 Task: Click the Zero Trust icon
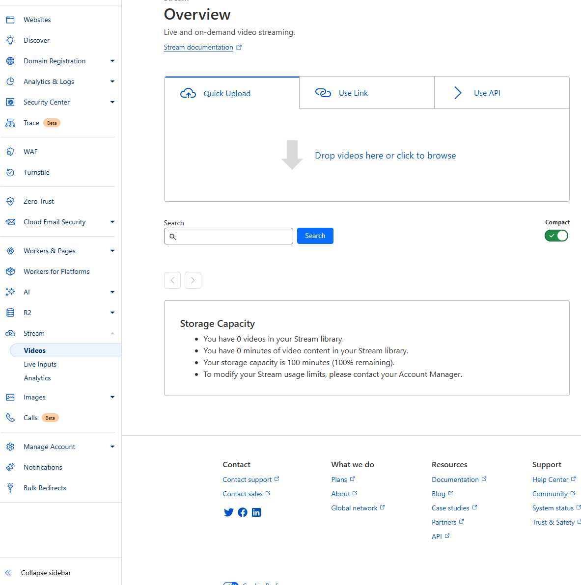coord(10,202)
